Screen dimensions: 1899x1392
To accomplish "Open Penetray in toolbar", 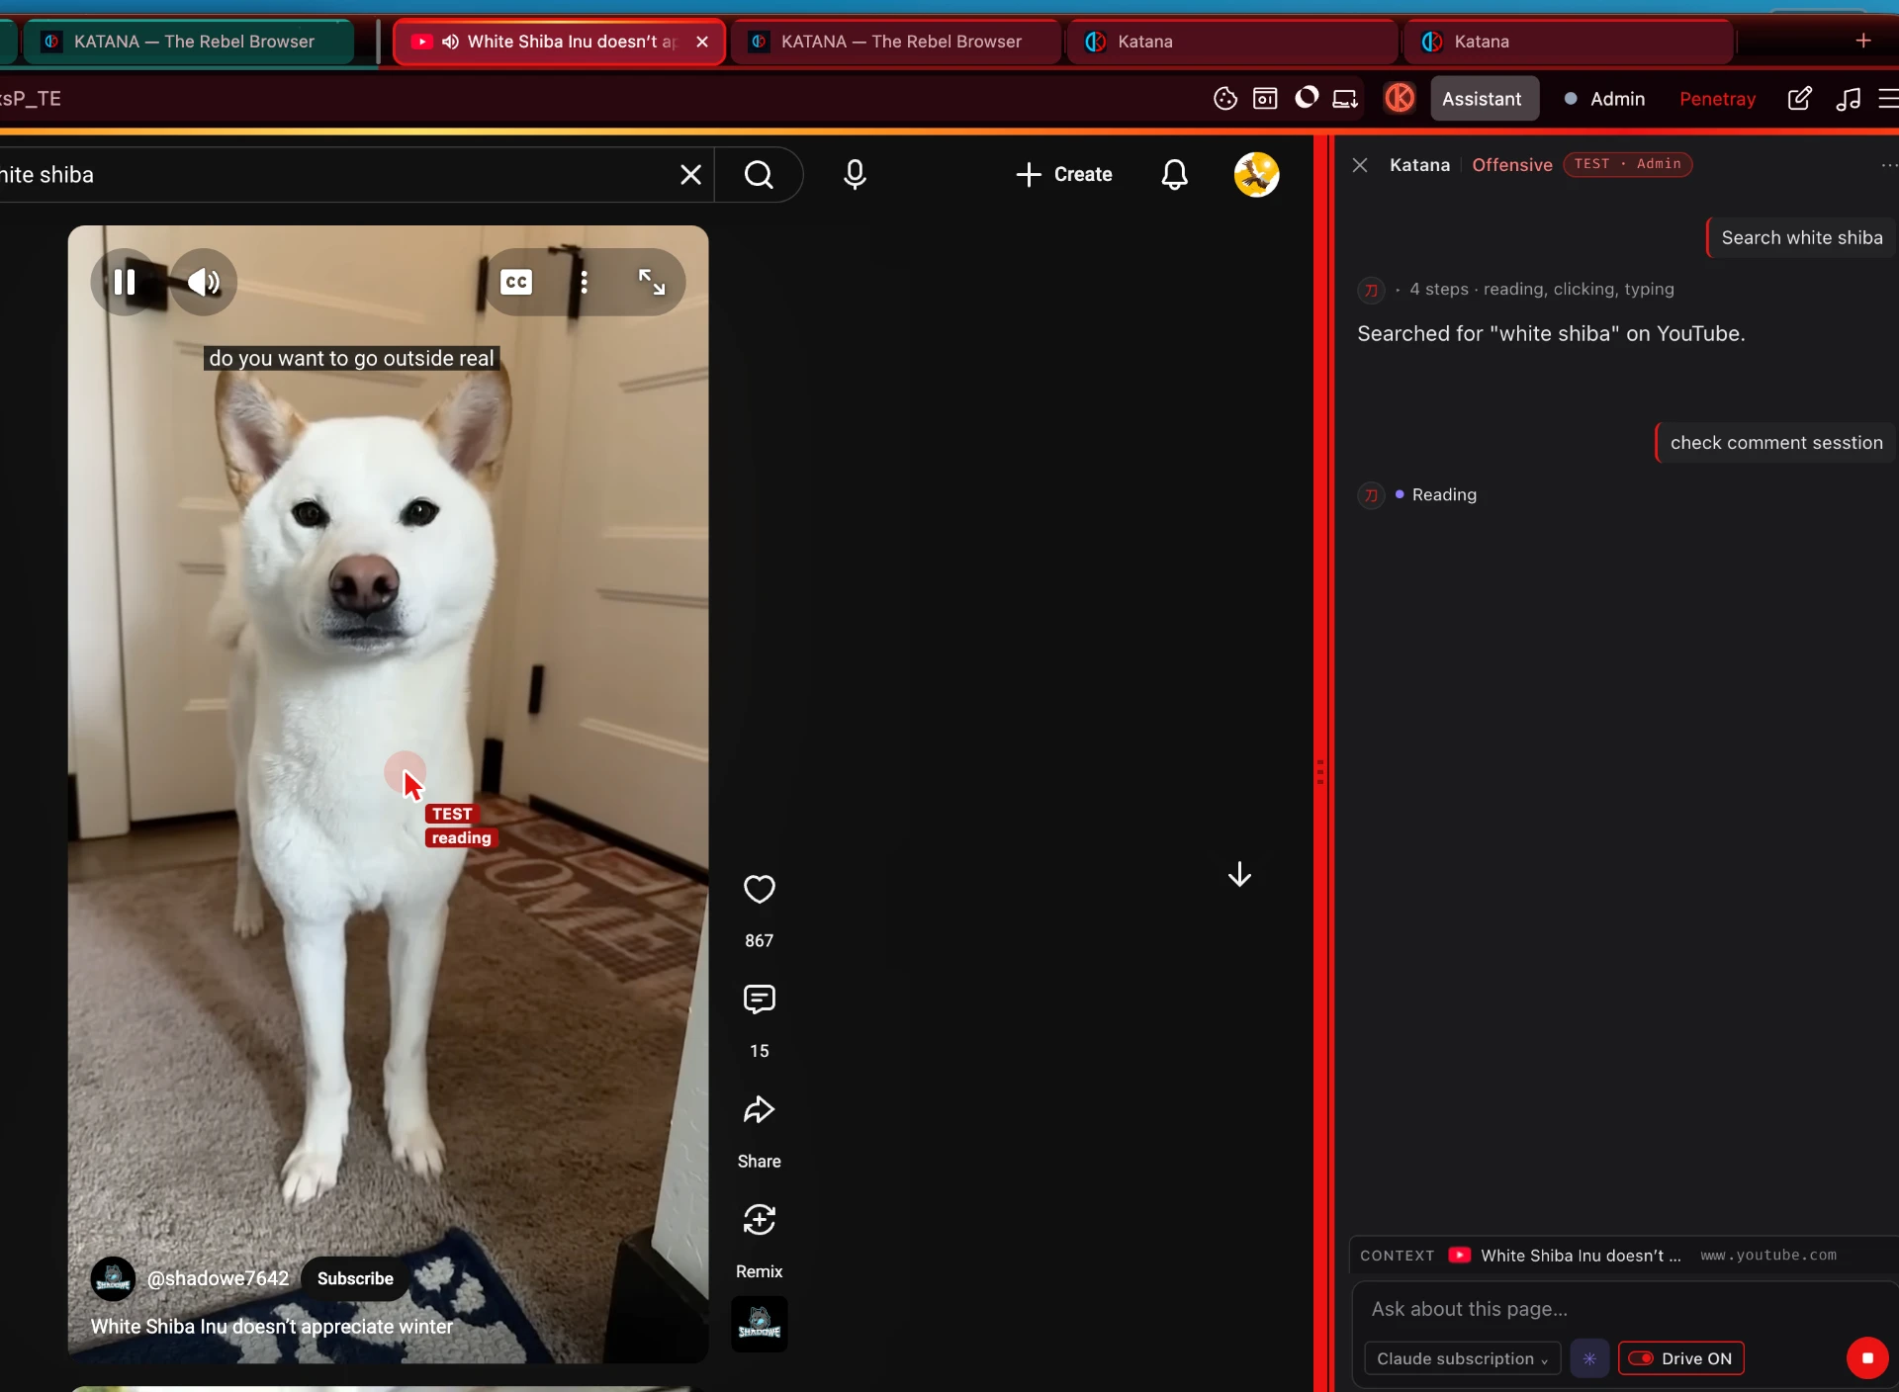I will click(x=1717, y=99).
